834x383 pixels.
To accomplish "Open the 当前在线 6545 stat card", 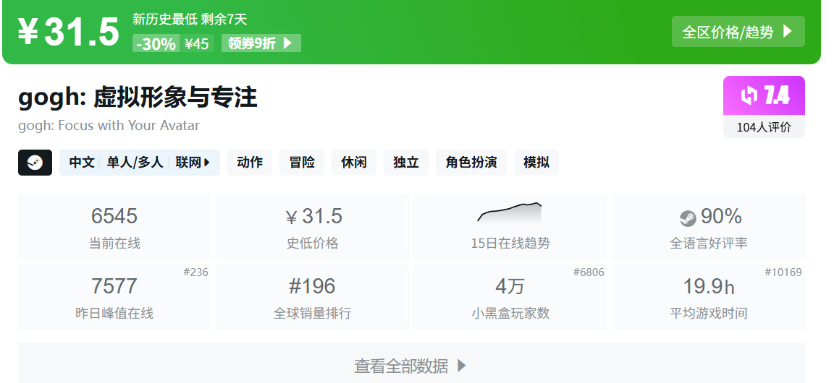I will click(114, 227).
